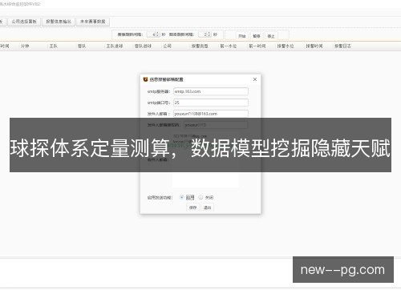
Task: Close the mail configuration dialog
Action: [x=255, y=79]
